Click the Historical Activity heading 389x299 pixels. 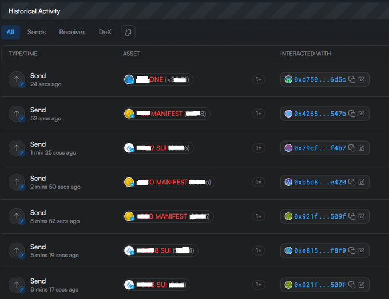coord(34,11)
